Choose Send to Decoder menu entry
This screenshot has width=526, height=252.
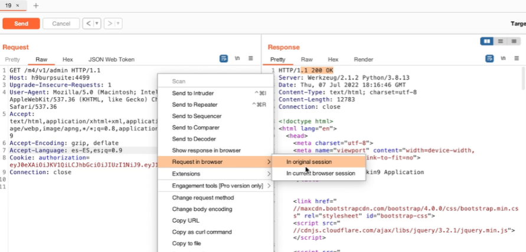(215, 139)
